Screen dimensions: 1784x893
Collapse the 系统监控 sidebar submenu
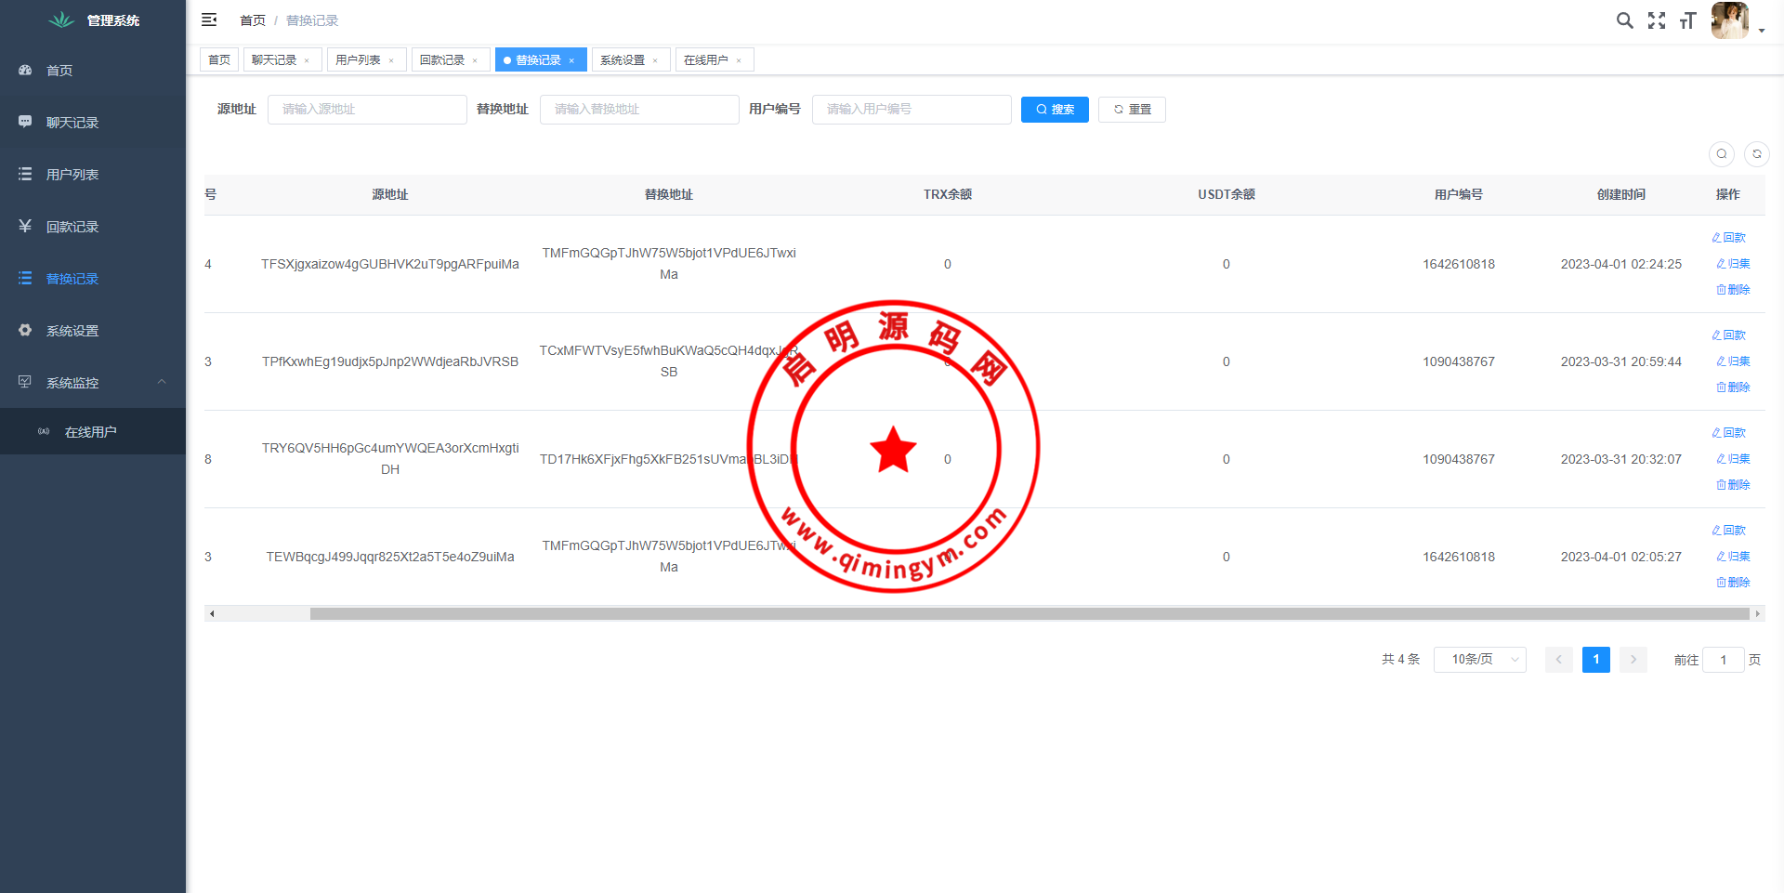[x=93, y=383]
